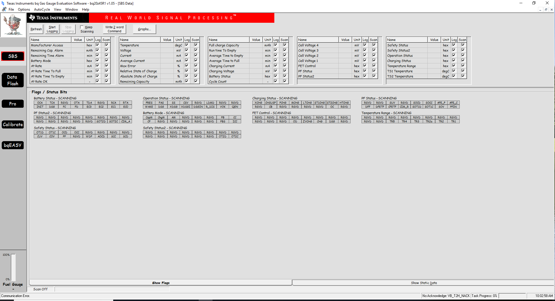
Task: Click the clock time in status bar
Action: coord(544,296)
